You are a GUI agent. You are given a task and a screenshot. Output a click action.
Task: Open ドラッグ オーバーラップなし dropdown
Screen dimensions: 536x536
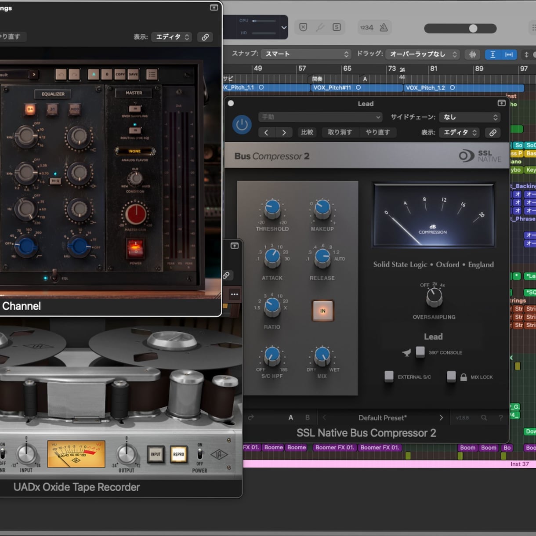(x=423, y=54)
